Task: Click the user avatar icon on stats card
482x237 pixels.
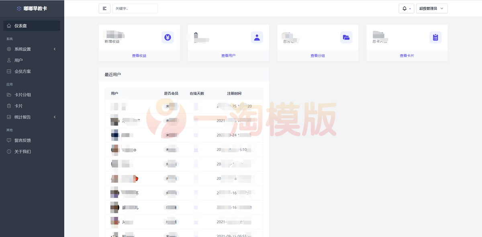Action: pos(257,37)
